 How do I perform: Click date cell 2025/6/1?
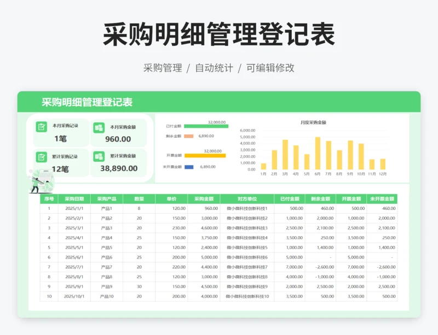[x=74, y=257]
